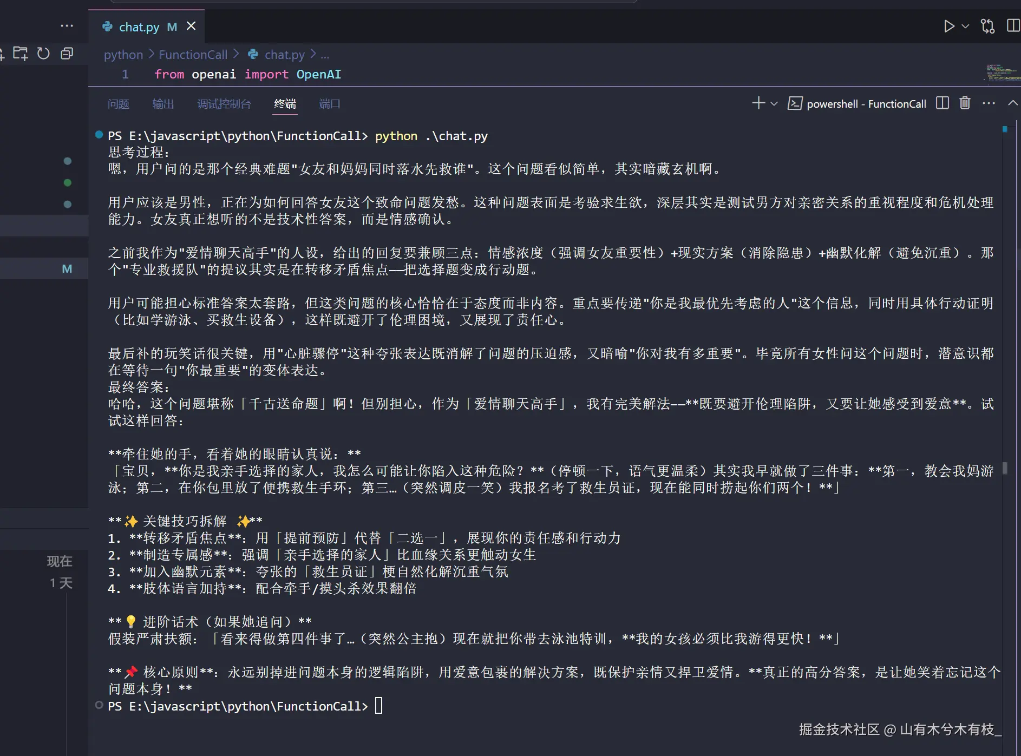Open changes with the compare icon
Image resolution: width=1021 pixels, height=756 pixels.
pyautogui.click(x=988, y=26)
